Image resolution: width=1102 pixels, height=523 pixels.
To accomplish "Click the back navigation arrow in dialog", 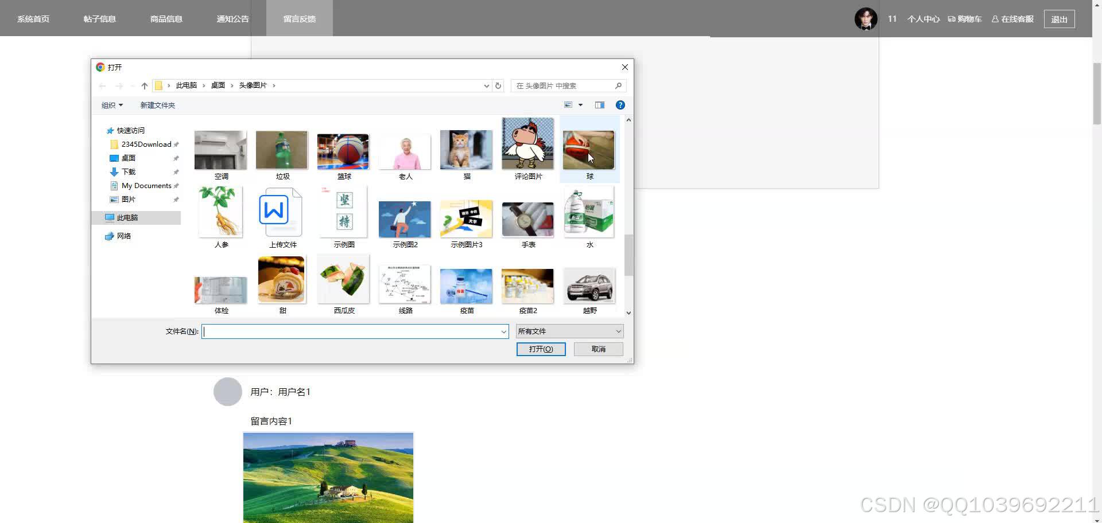I will 102,86.
